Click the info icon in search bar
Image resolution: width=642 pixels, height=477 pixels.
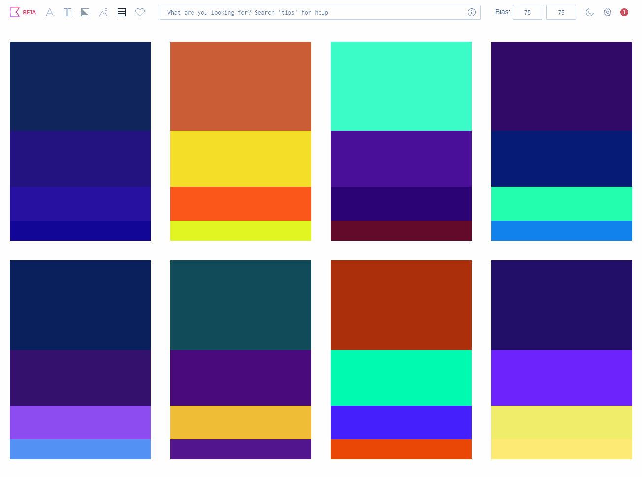coord(471,12)
